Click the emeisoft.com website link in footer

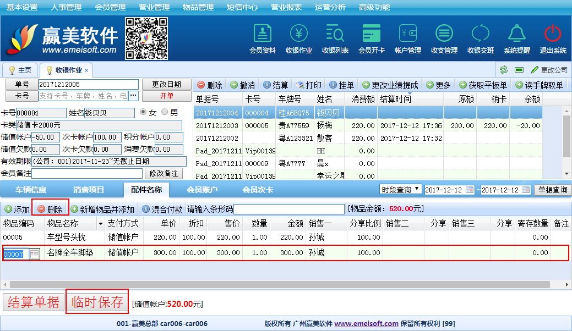366,324
